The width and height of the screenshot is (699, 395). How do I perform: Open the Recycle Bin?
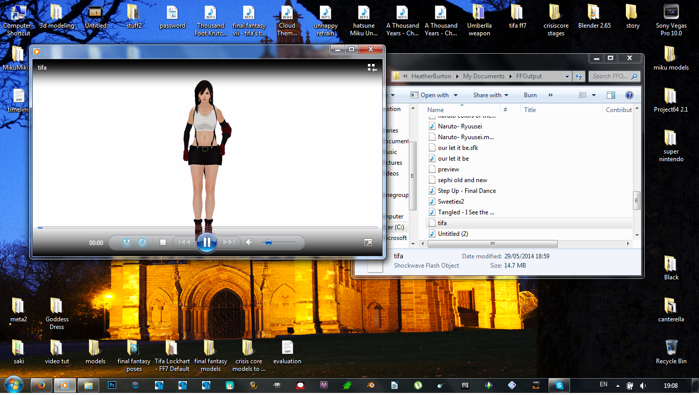[x=671, y=352]
